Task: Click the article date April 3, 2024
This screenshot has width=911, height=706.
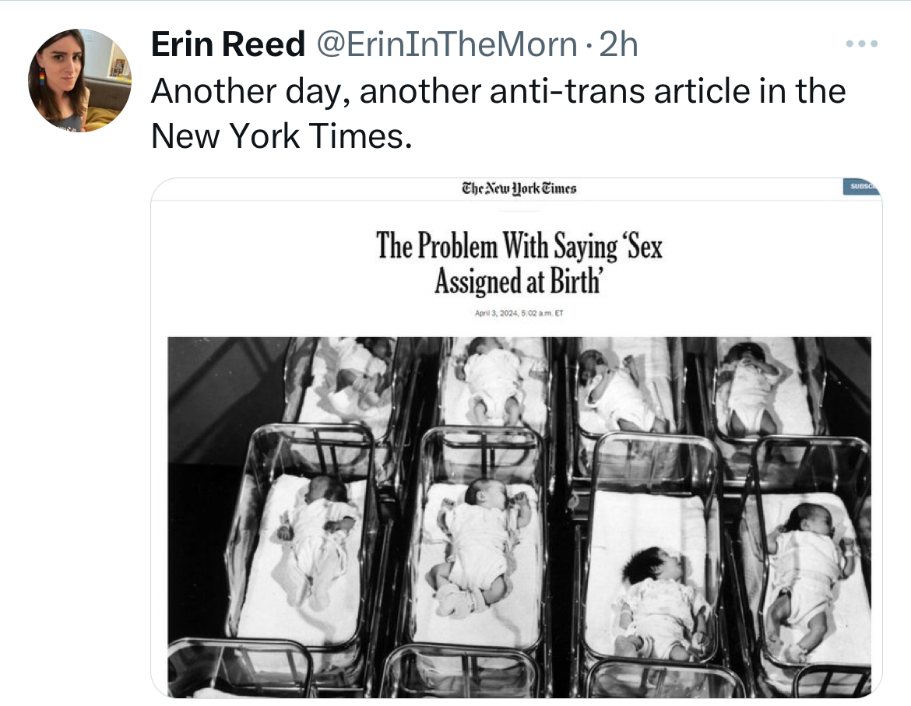Action: tap(496, 314)
